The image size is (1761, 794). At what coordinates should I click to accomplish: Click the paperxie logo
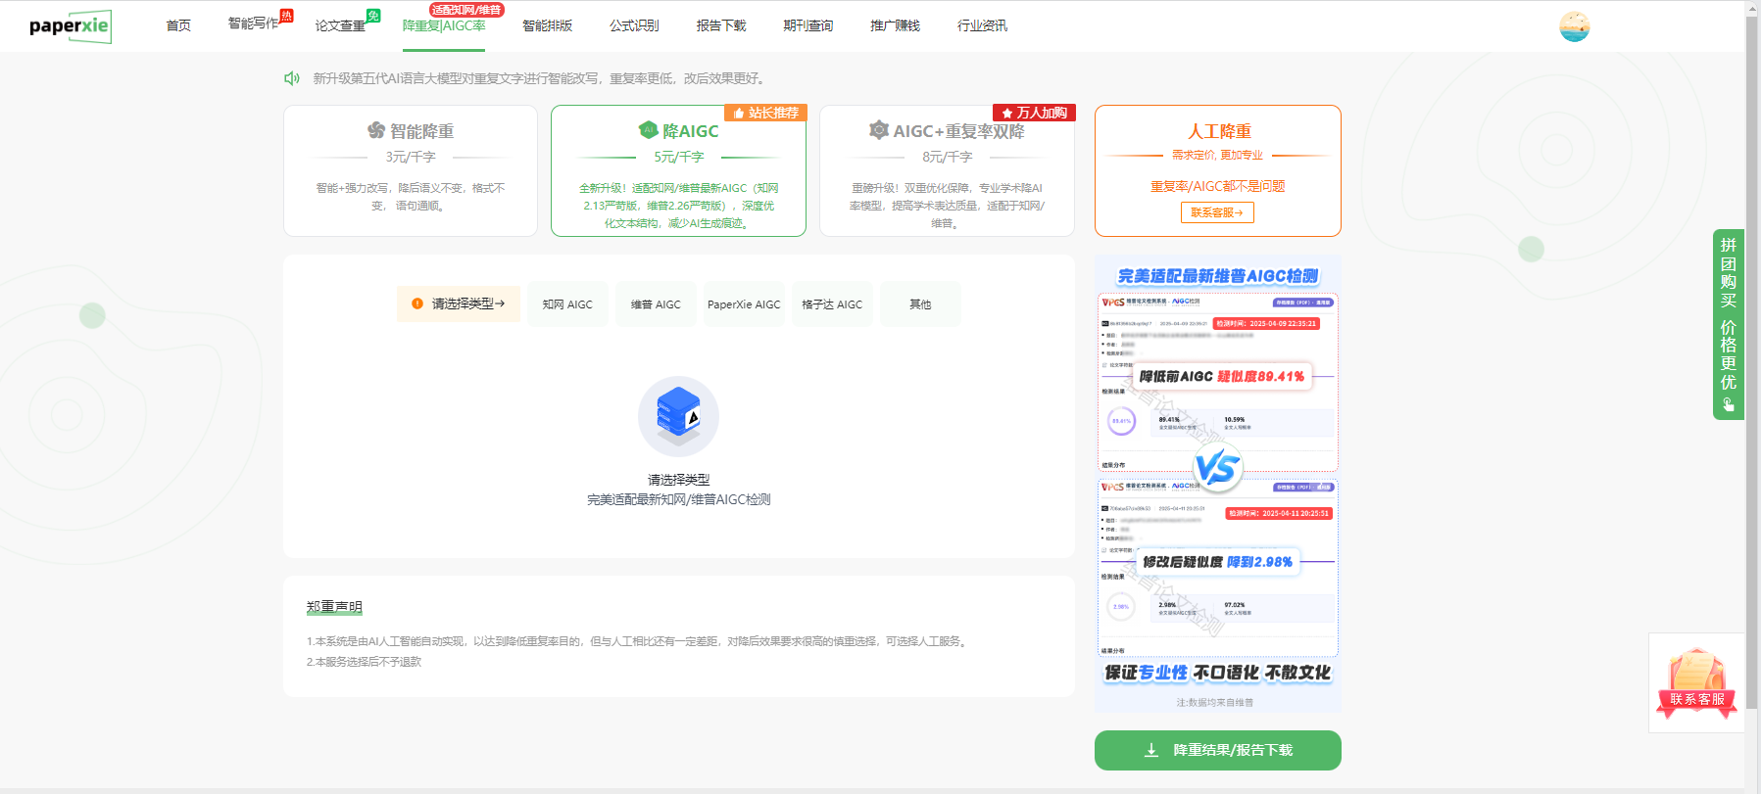pos(70,26)
